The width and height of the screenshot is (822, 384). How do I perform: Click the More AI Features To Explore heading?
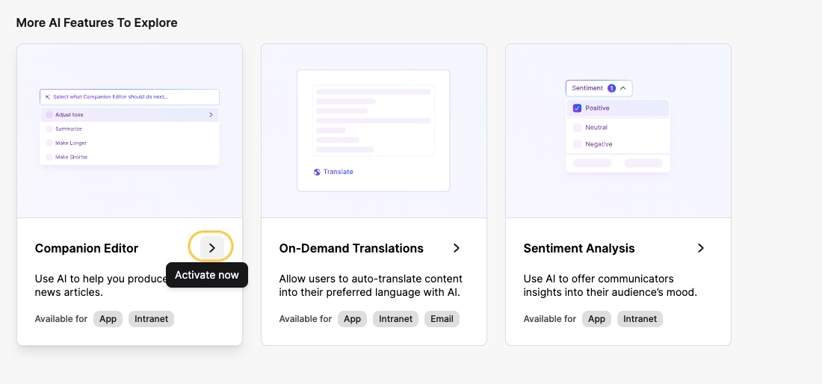(x=96, y=23)
